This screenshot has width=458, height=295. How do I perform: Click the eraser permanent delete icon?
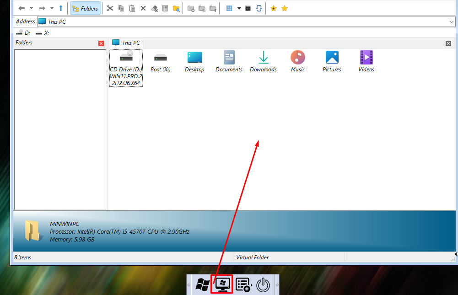154,9
